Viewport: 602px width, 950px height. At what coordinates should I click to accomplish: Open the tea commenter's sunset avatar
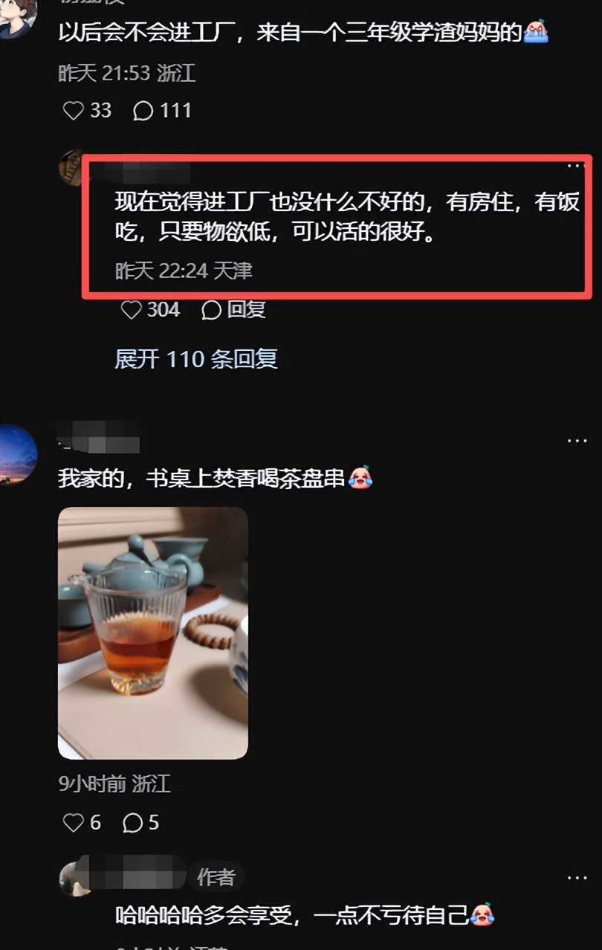[18, 455]
